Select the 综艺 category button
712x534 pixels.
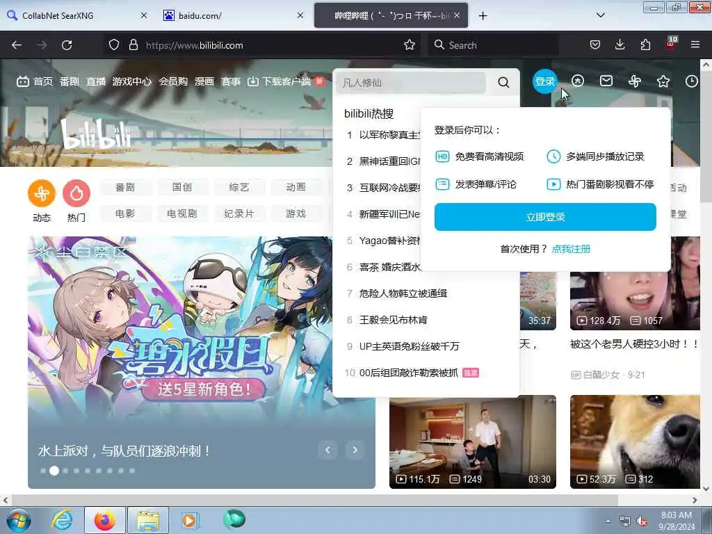(239, 187)
